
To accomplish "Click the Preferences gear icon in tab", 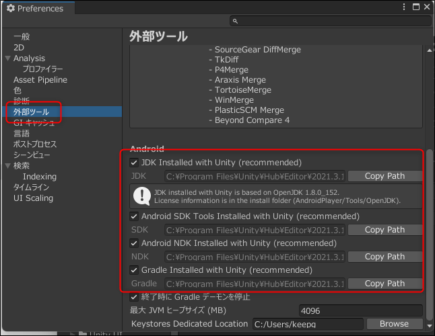I will click(11, 8).
